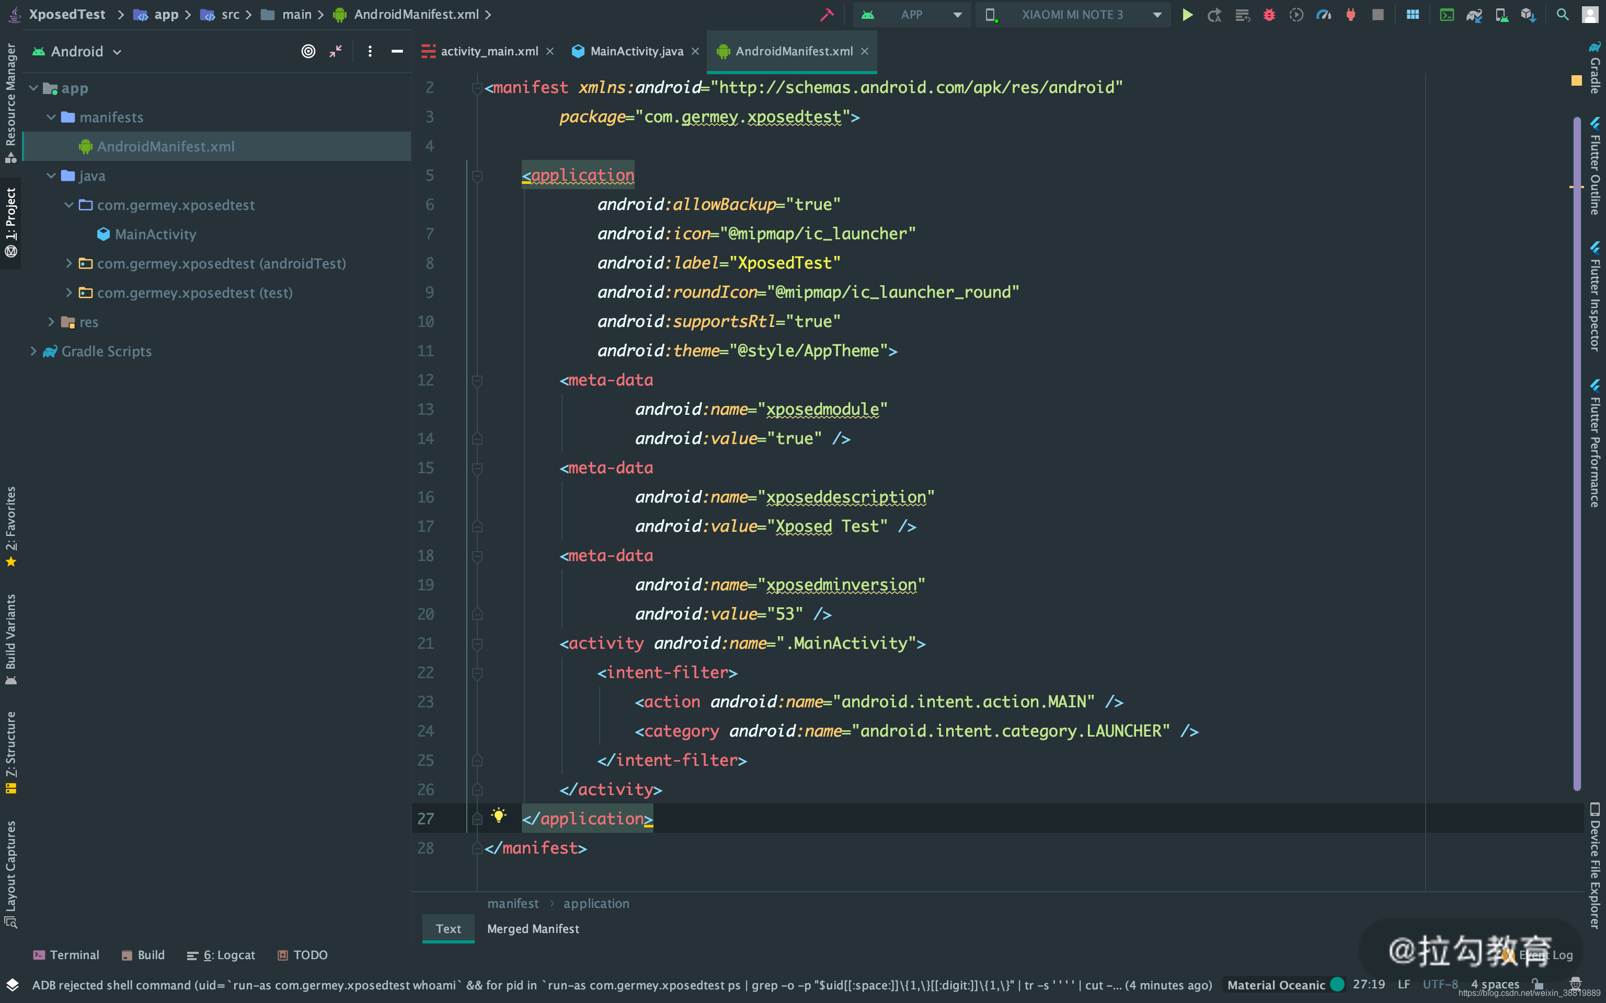Open Project Structure grid icon

tap(1413, 15)
